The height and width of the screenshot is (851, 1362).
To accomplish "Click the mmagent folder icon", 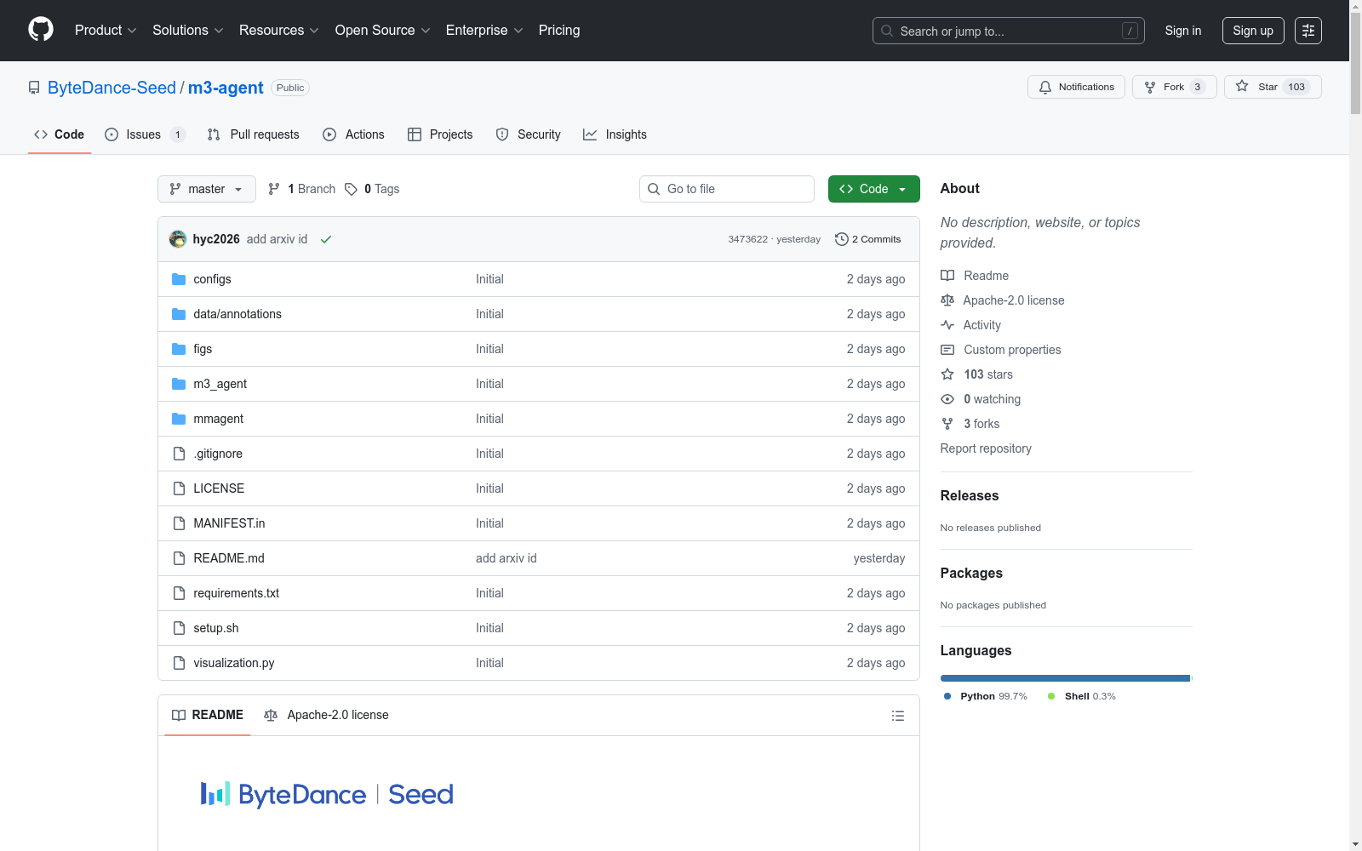I will 179,419.
